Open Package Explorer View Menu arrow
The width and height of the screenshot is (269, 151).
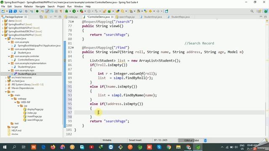pos(50,17)
